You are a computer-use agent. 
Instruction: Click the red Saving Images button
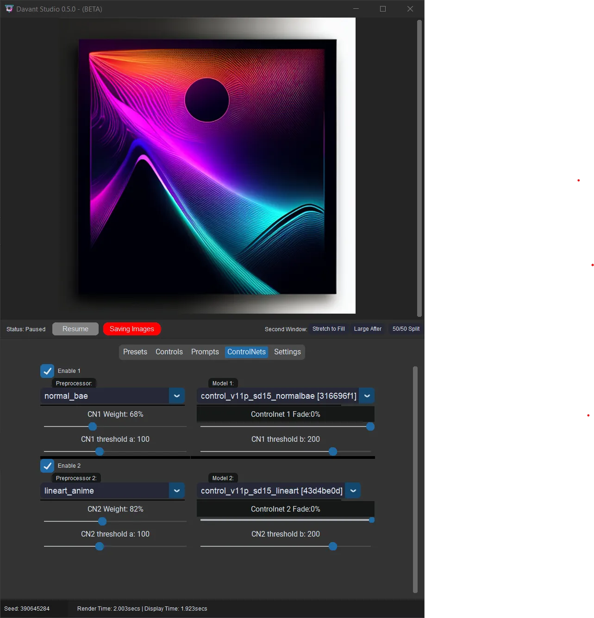[x=131, y=329]
